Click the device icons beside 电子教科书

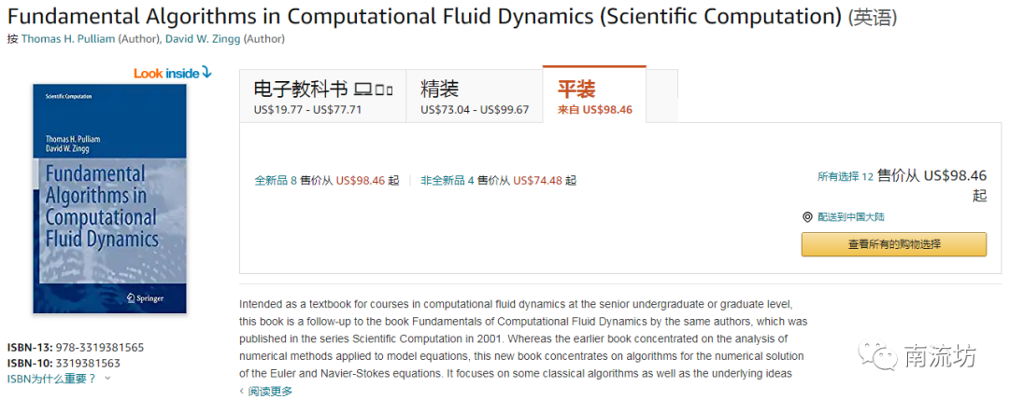coord(374,90)
